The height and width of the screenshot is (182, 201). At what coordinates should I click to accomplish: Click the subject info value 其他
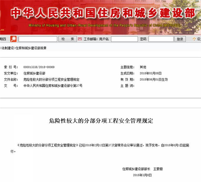143,67
